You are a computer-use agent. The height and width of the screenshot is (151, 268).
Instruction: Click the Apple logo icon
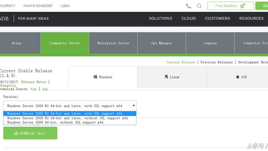tap(237, 77)
